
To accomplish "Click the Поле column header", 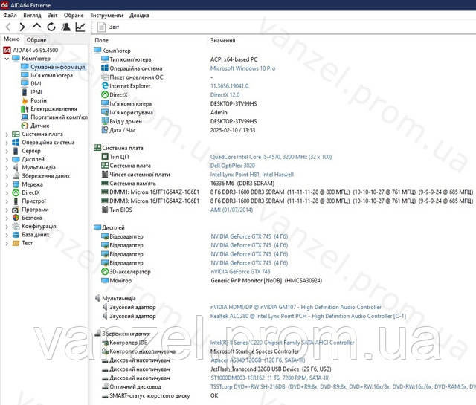I will click(102, 40).
